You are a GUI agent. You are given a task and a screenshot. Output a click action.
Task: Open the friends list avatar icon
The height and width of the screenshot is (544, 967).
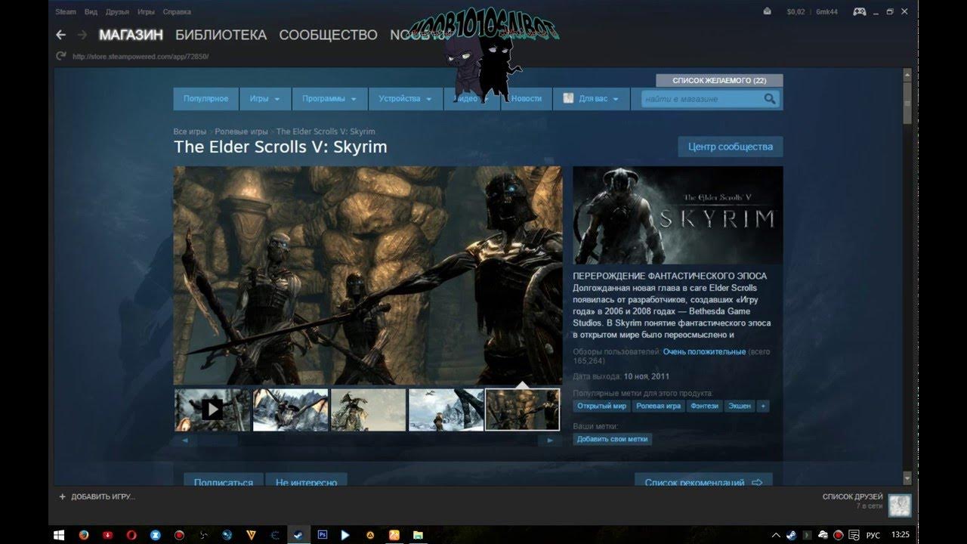(x=899, y=505)
